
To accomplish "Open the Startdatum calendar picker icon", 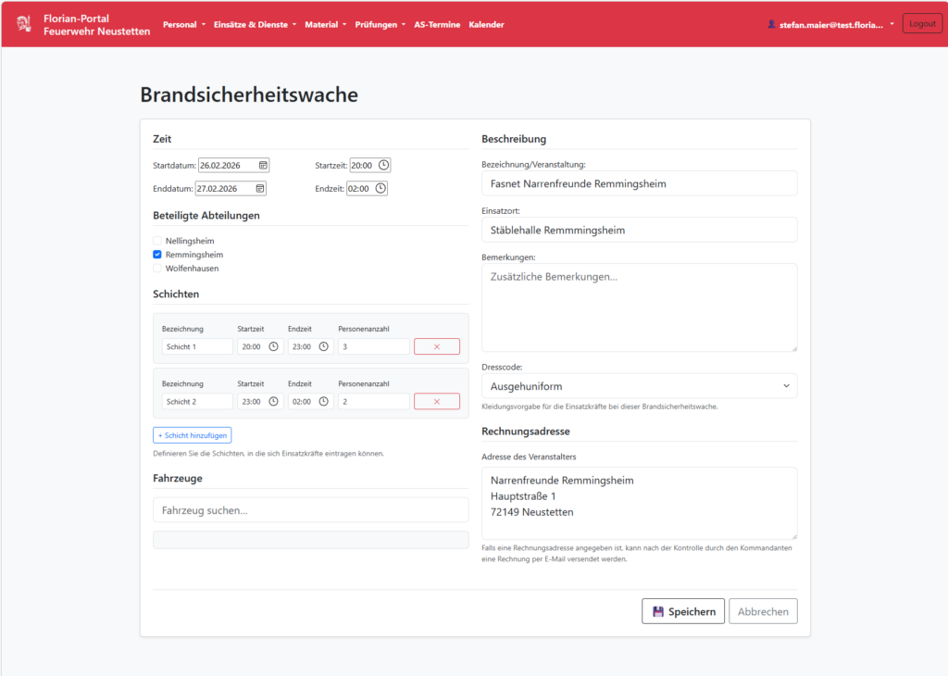I will pos(263,166).
